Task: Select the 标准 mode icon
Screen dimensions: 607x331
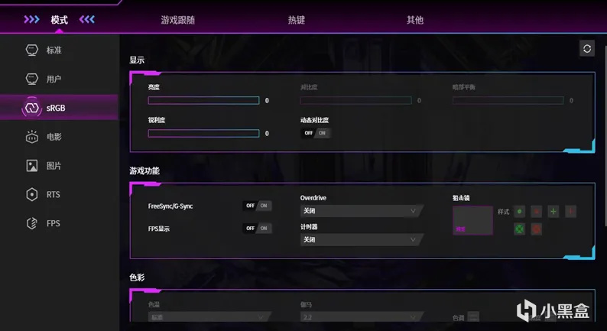Action: click(32, 50)
